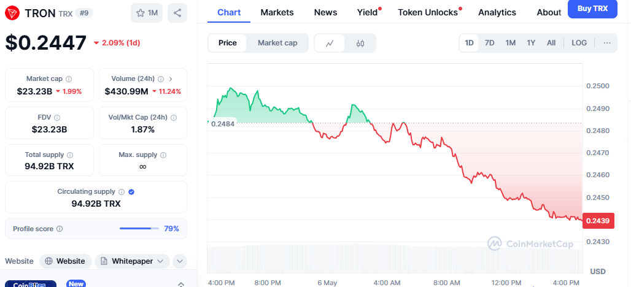The width and height of the screenshot is (631, 287).
Task: Expand more website links chevron
Action: pyautogui.click(x=179, y=261)
